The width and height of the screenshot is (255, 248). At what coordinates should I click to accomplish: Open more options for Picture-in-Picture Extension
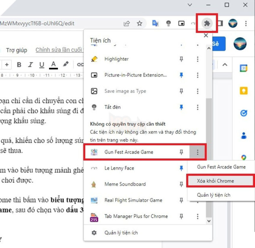pyautogui.click(x=197, y=75)
